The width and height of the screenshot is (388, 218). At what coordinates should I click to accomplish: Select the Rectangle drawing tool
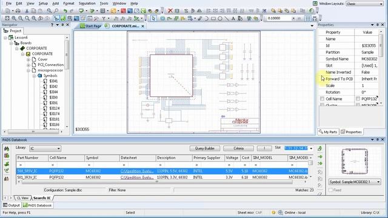pos(213,18)
